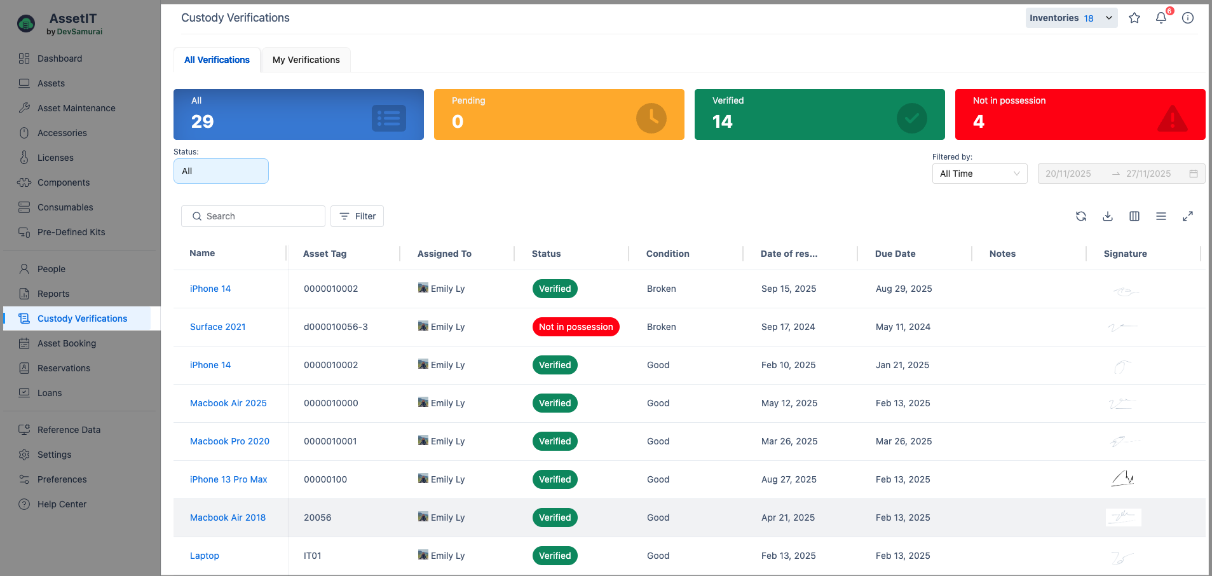Click the refresh table icon
Viewport: 1212px width, 576px height.
click(1080, 216)
